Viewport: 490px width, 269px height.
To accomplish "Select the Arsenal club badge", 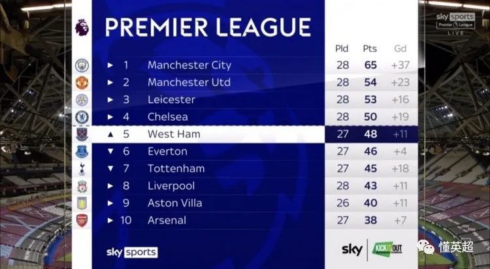I will pyautogui.click(x=82, y=220).
